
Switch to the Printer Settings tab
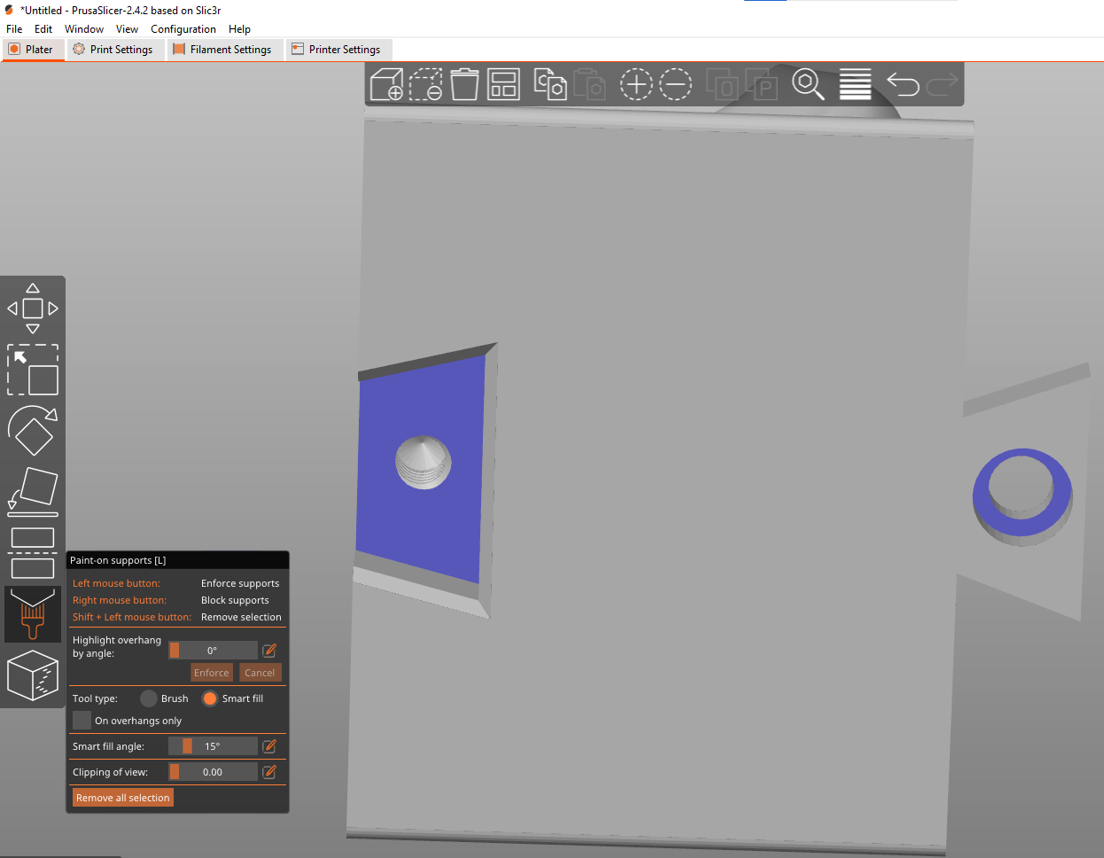tap(337, 50)
